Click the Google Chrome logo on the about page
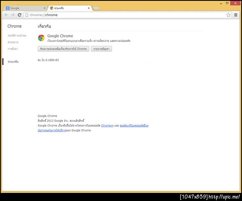 (x=41, y=38)
